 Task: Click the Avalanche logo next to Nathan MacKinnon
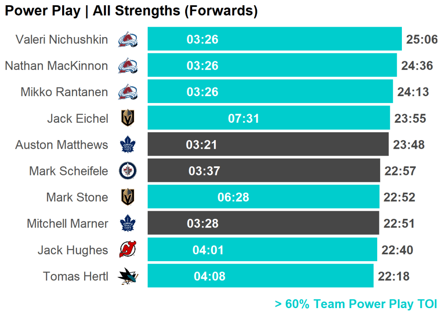point(128,66)
